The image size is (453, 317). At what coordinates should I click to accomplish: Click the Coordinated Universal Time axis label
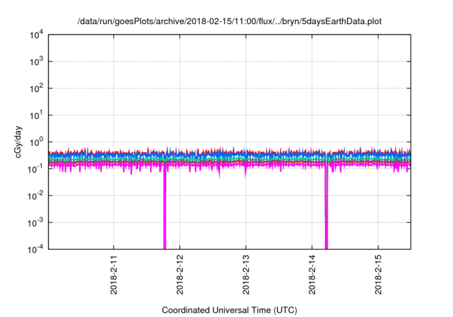pyautogui.click(x=229, y=310)
